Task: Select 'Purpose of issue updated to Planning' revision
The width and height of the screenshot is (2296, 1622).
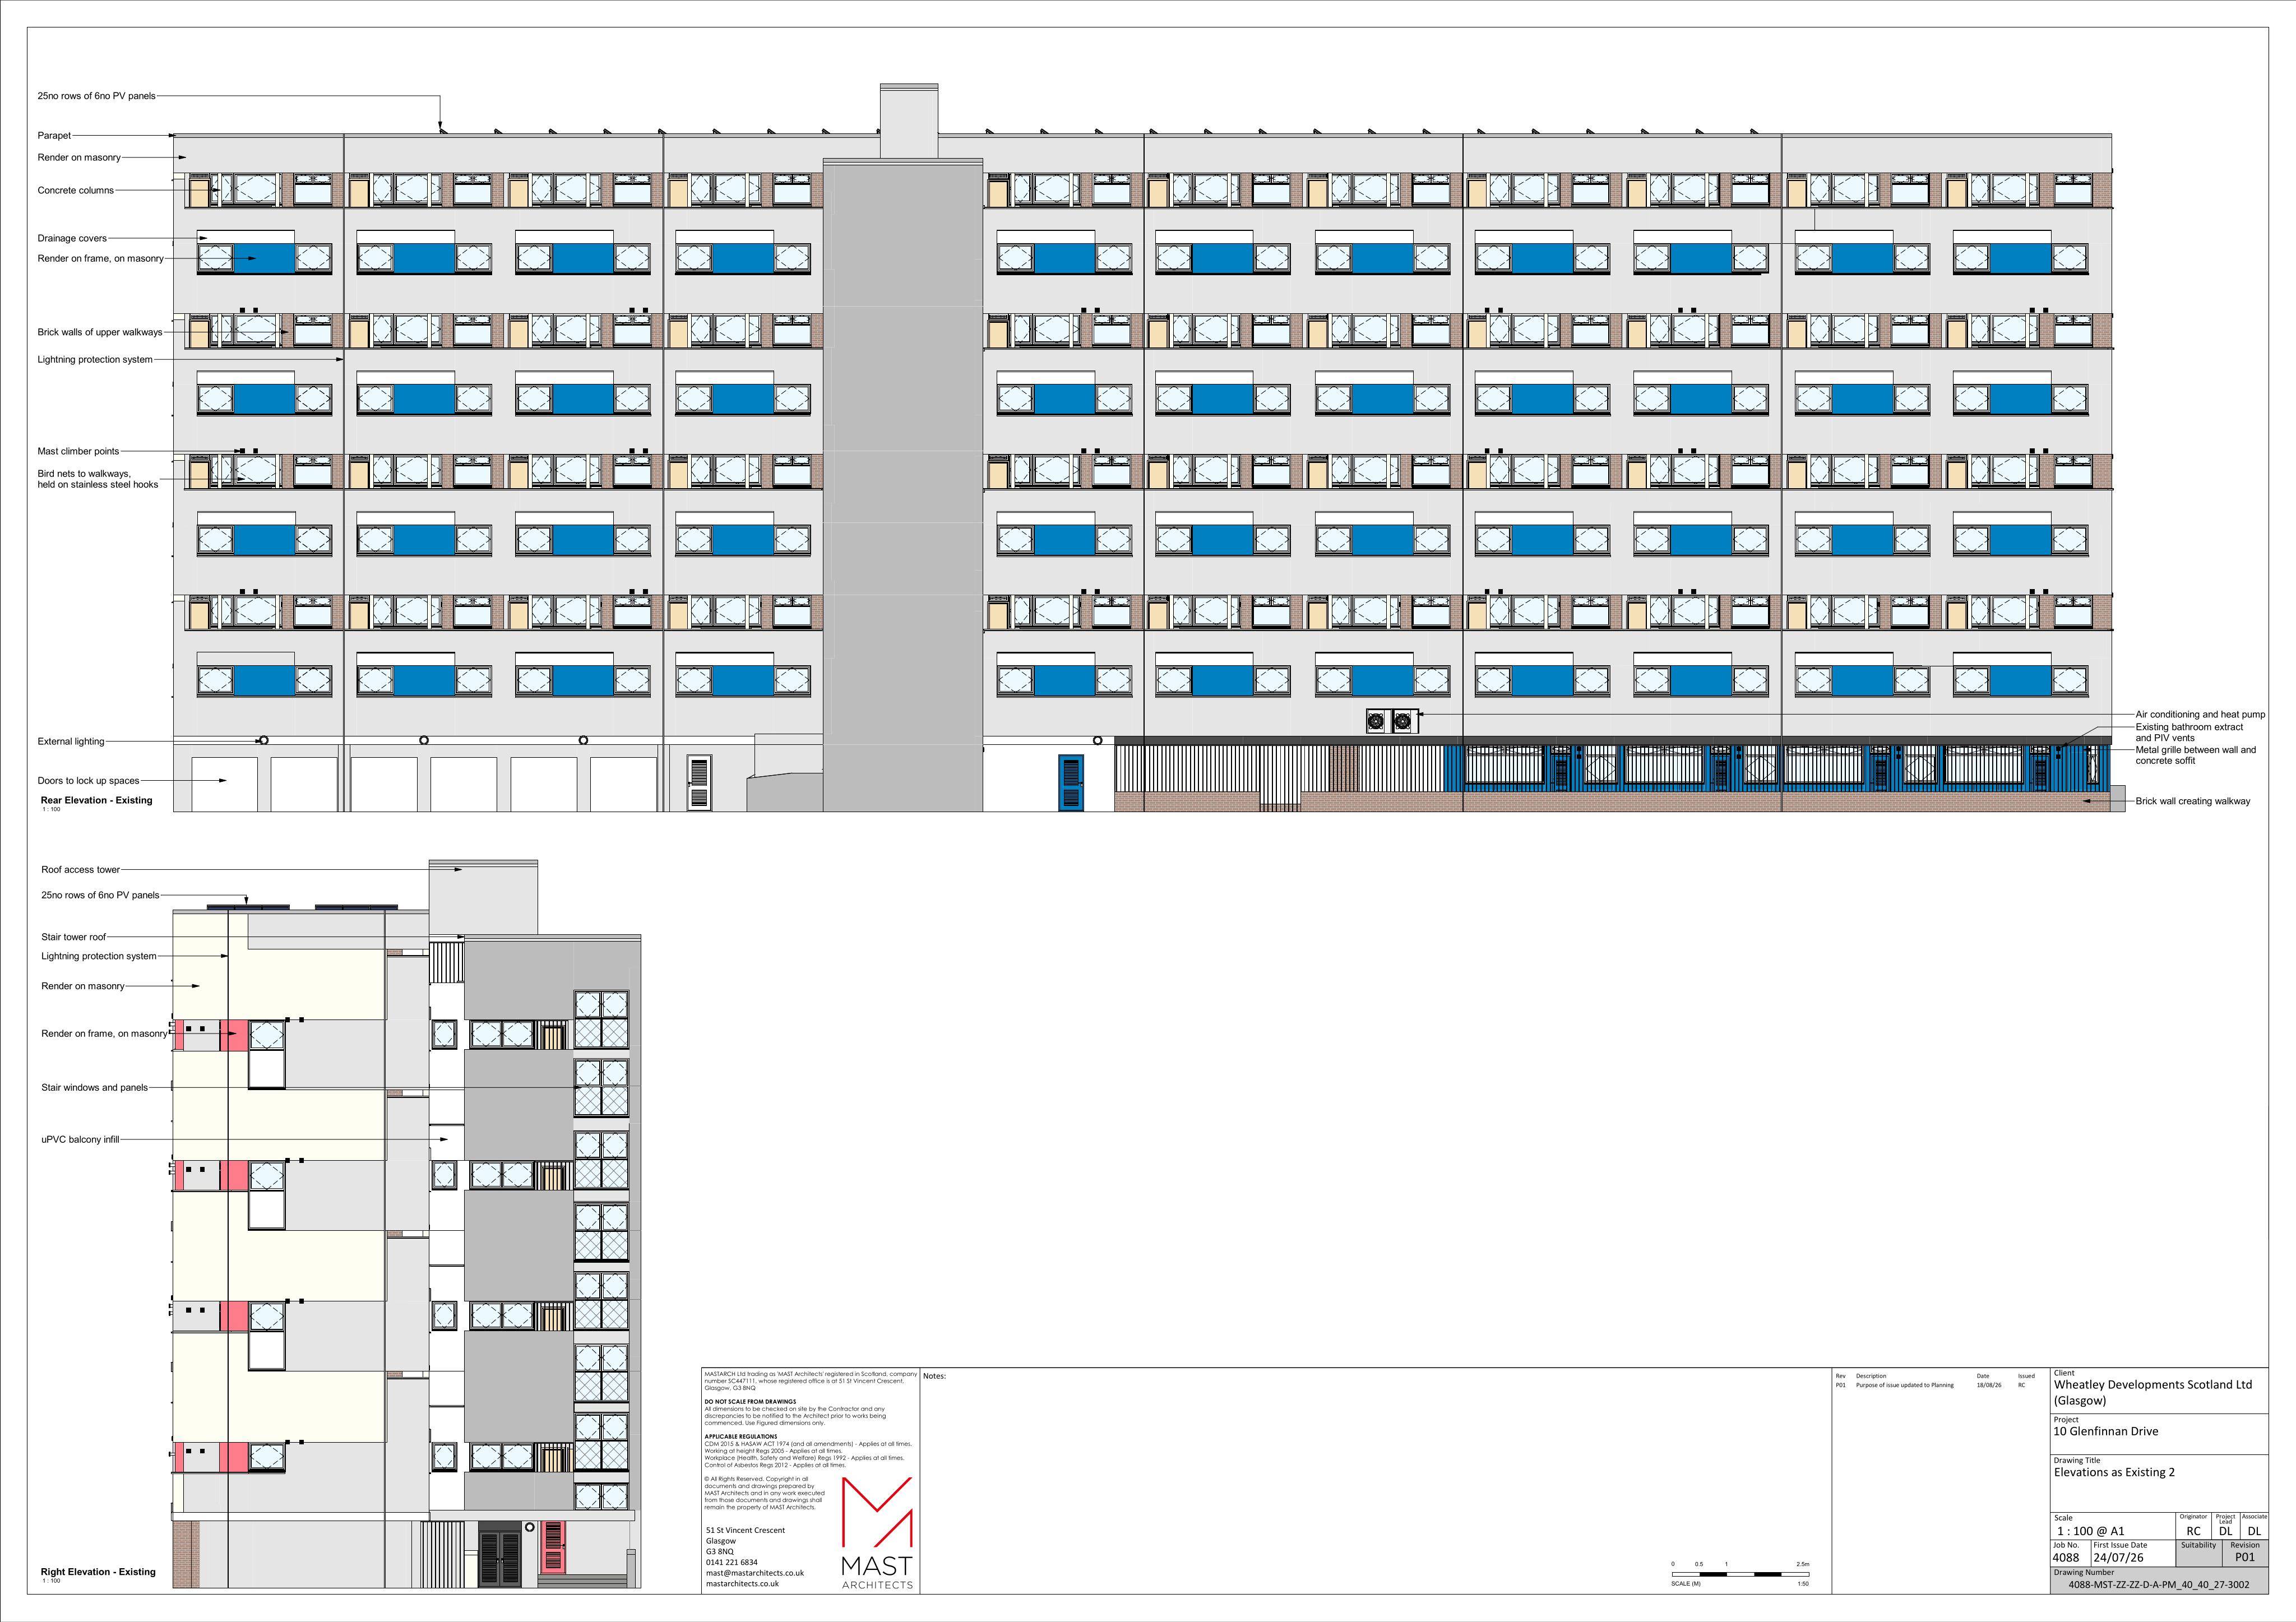Action: pyautogui.click(x=1904, y=1385)
